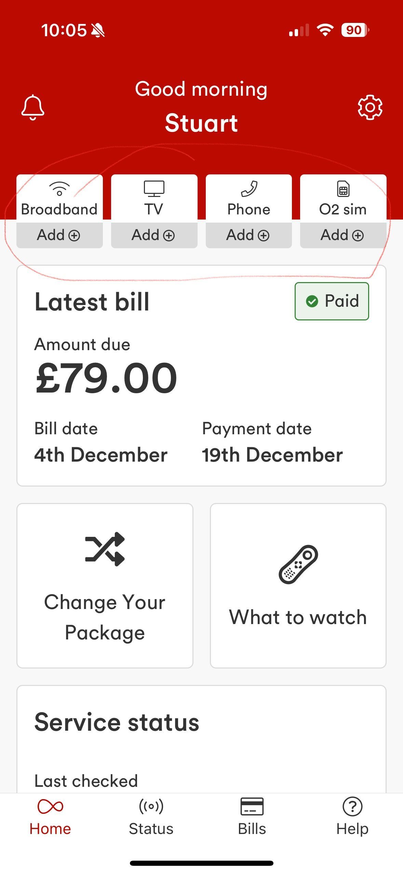Open the Help tab
The image size is (403, 874).
click(x=352, y=817)
